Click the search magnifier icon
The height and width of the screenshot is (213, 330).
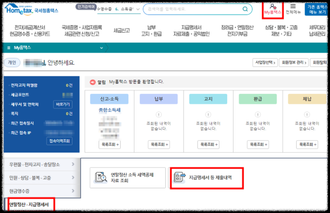click(245, 9)
